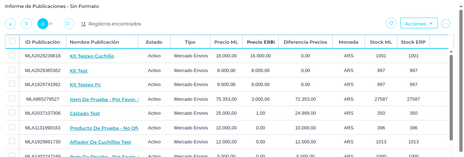Toggle the blue sliders settings icon
This screenshot has height=157, width=464.
[43, 24]
